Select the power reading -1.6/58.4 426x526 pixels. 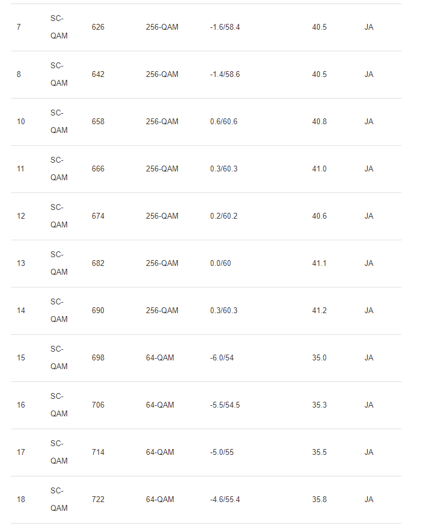(x=224, y=27)
